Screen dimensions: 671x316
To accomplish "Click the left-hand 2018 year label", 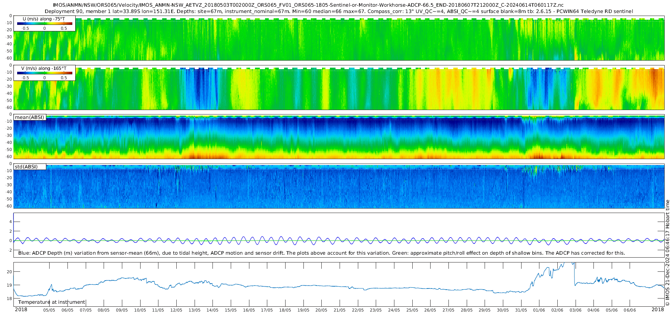I will [x=21, y=310].
